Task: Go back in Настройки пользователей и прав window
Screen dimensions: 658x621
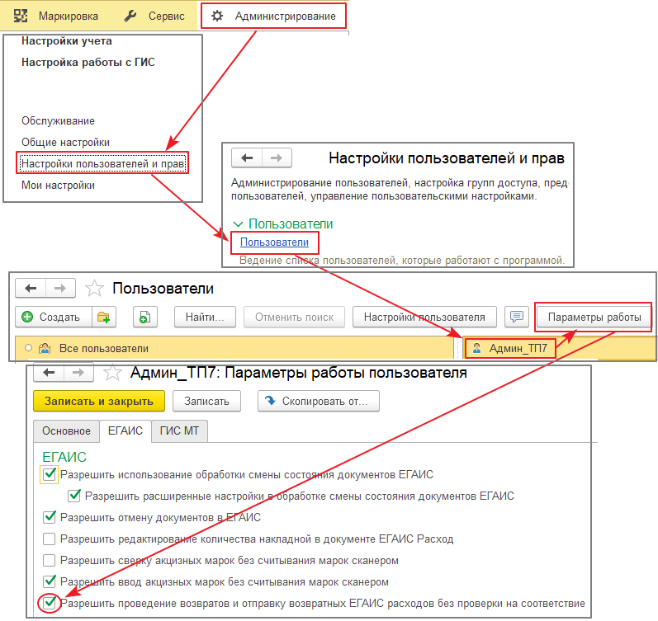Action: tap(247, 158)
